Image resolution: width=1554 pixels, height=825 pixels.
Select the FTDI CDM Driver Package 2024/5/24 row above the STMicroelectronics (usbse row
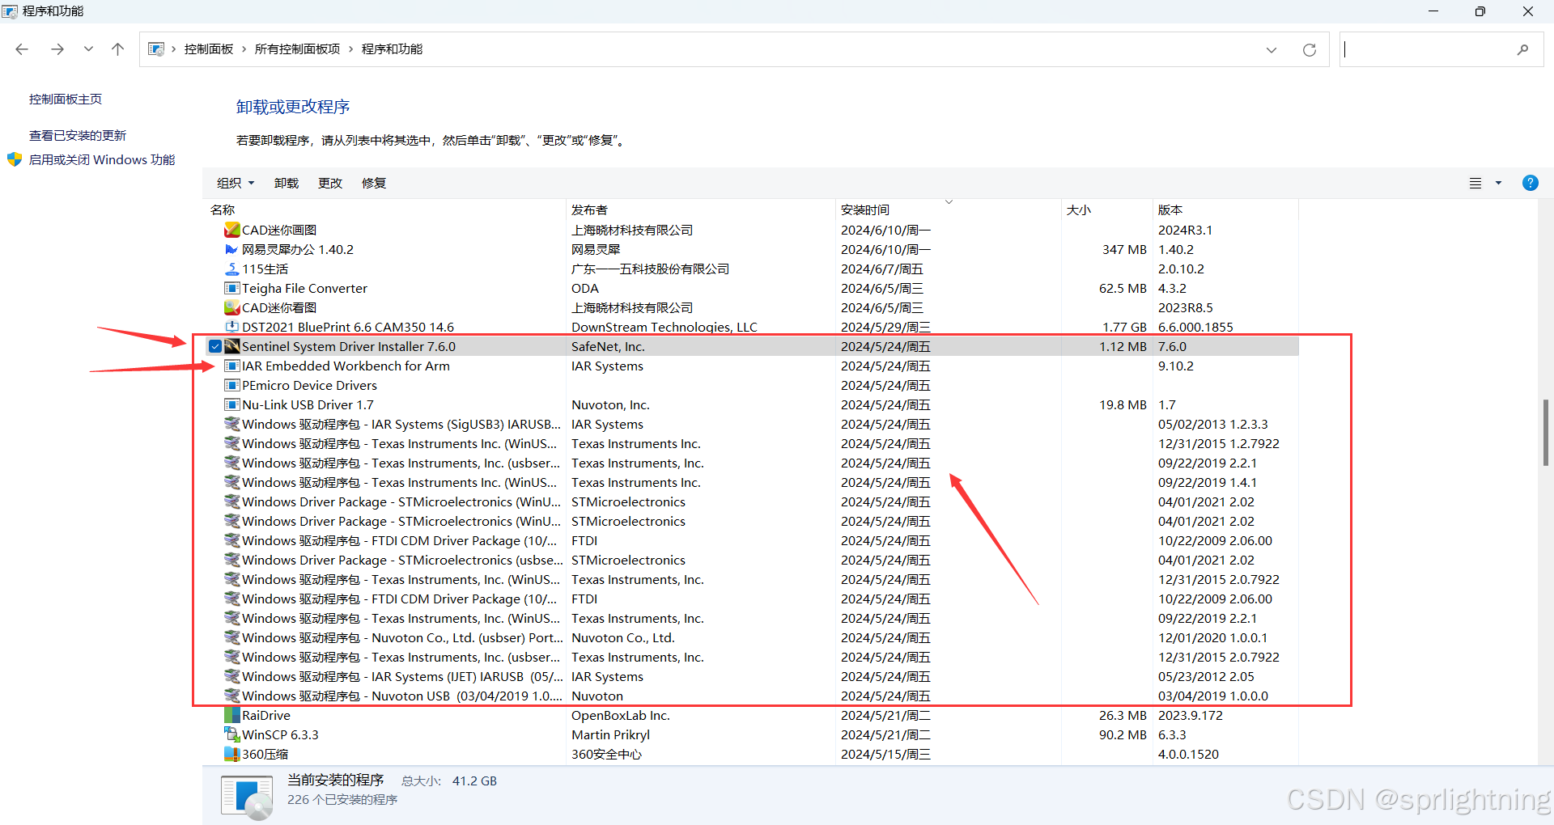click(x=754, y=540)
